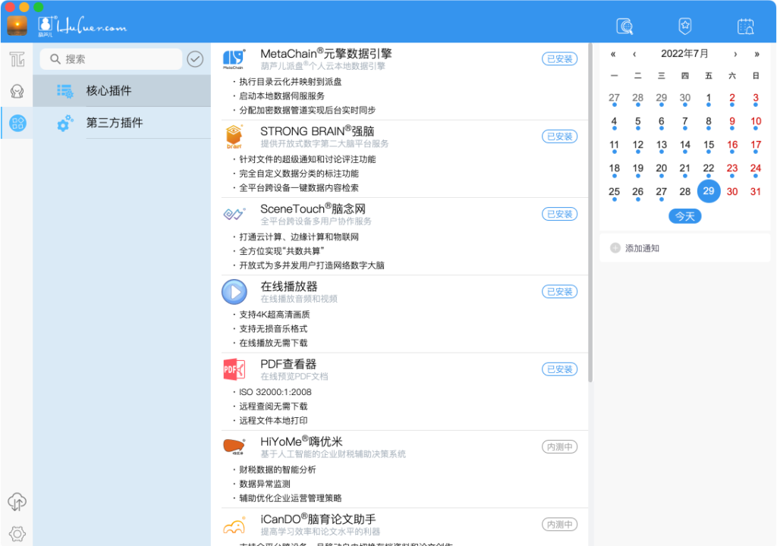The image size is (777, 546).
Task: Click the 2022年7月 calendar header
Action: [684, 54]
